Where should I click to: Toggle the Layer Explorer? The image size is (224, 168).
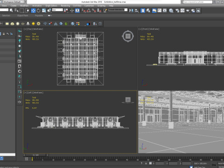pos(148,10)
